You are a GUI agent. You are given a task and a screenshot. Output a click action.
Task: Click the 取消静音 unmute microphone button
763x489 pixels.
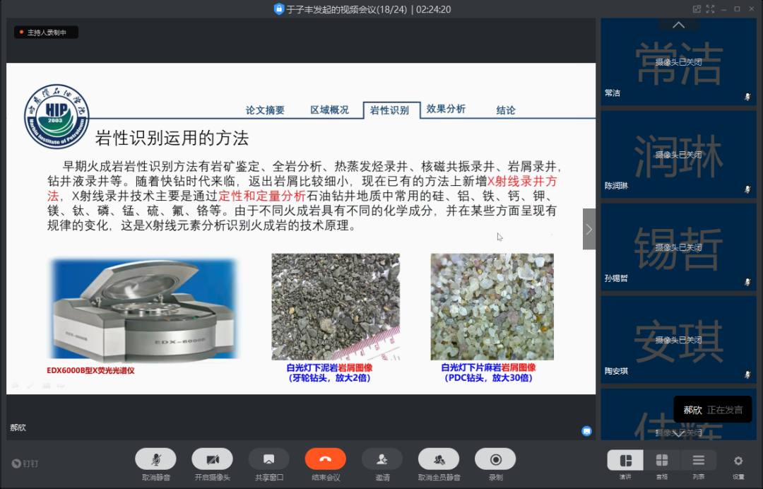pos(155,459)
